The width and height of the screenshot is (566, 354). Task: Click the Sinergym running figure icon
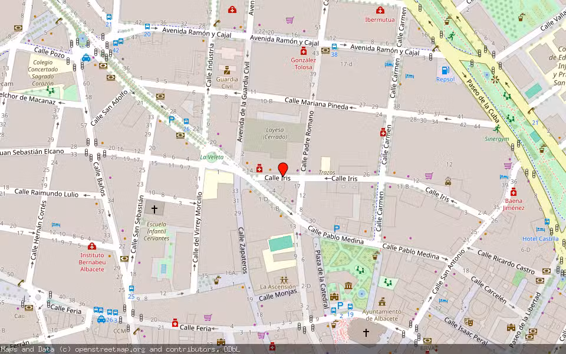[x=497, y=129]
